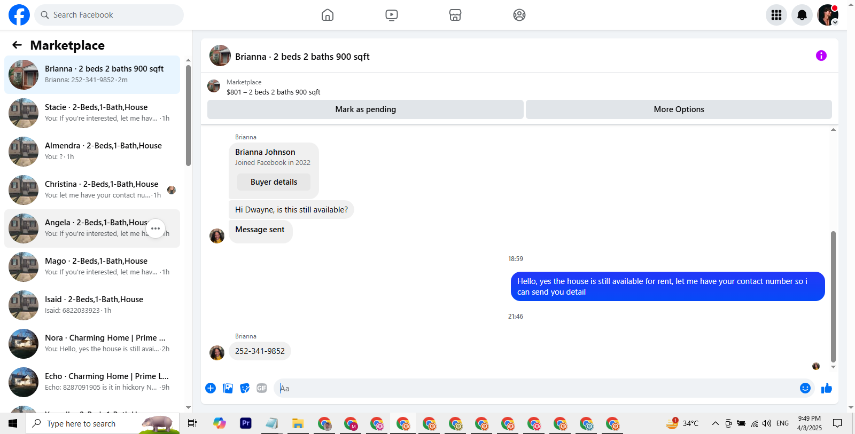The width and height of the screenshot is (855, 434).
Task: Click the listing thumbnail in conversation header
Action: [220, 56]
